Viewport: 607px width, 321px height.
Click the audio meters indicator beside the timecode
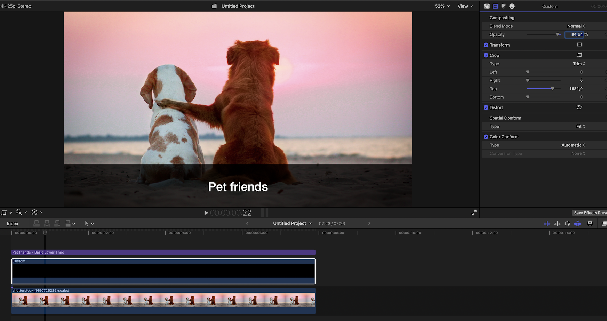click(x=265, y=212)
